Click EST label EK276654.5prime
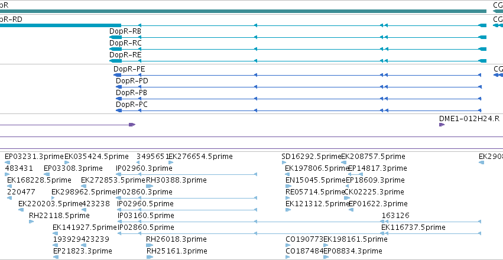The height and width of the screenshot is (260, 503). coord(201,157)
